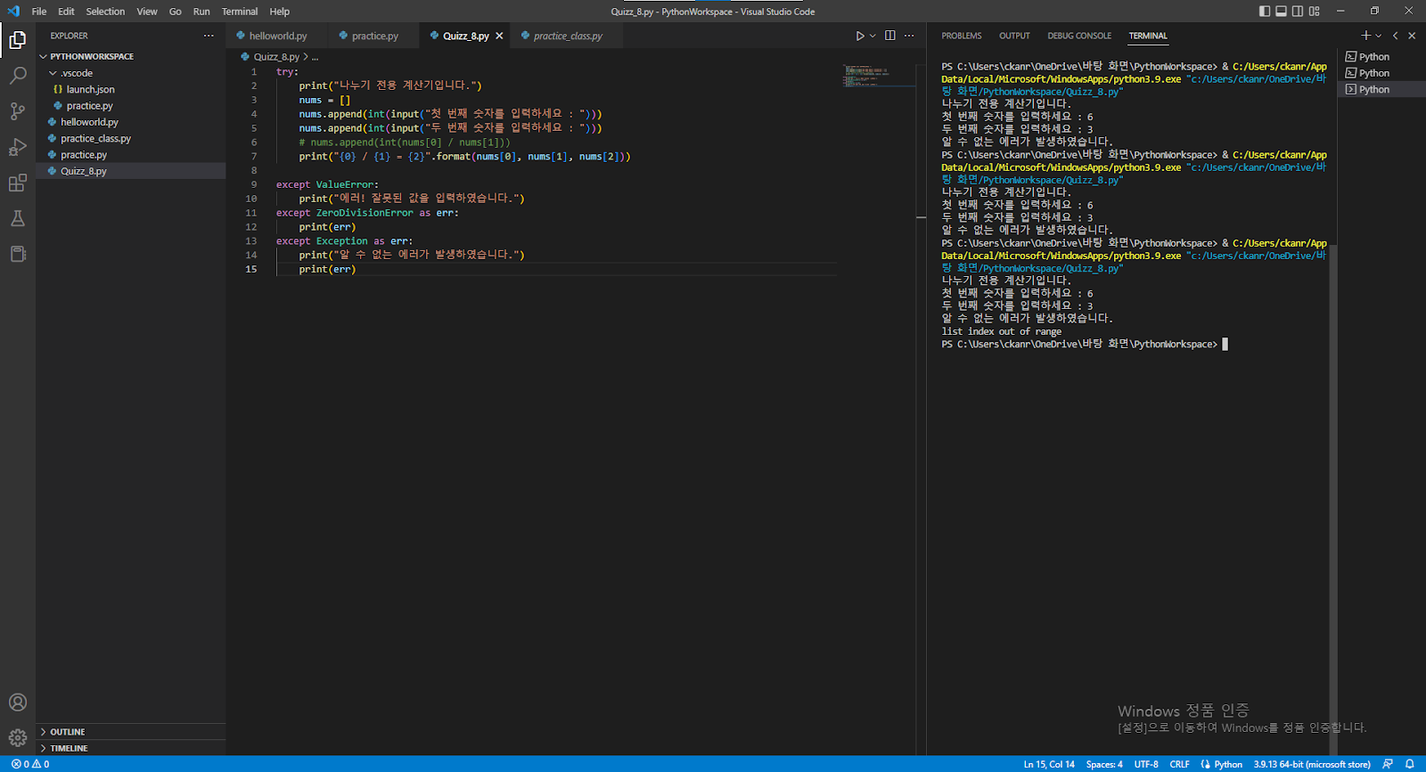The width and height of the screenshot is (1426, 772).
Task: Select Quizz_8.py in explorer tree
Action: click(130, 171)
